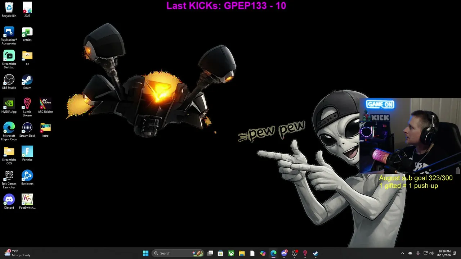Open weather widget showing 74°F

click(x=17, y=253)
